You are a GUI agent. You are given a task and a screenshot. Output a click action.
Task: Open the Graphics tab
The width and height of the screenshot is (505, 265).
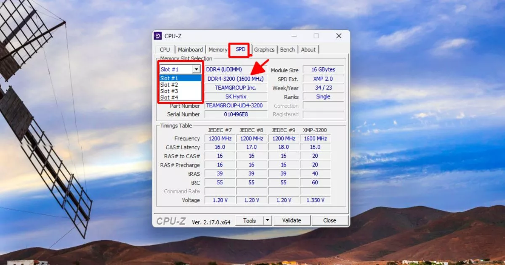click(x=264, y=49)
